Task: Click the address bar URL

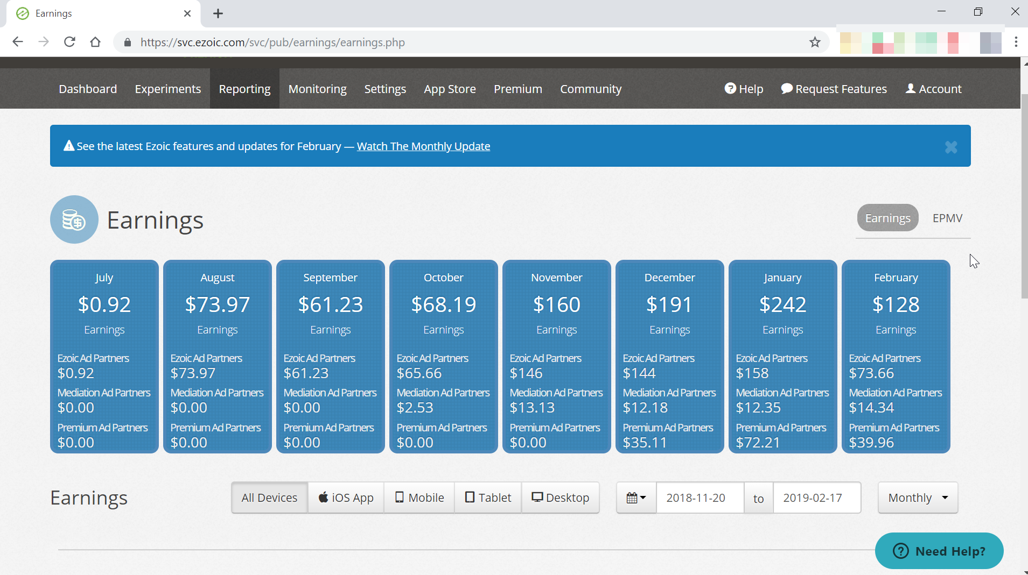Action: pyautogui.click(x=272, y=42)
